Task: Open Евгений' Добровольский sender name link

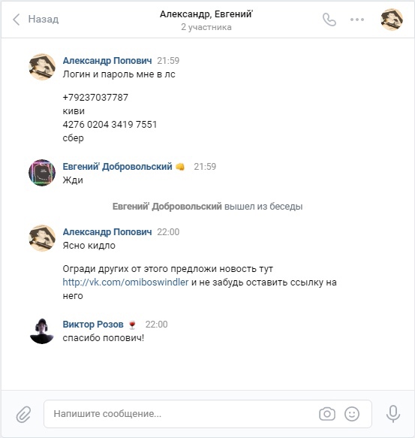Action: point(117,167)
